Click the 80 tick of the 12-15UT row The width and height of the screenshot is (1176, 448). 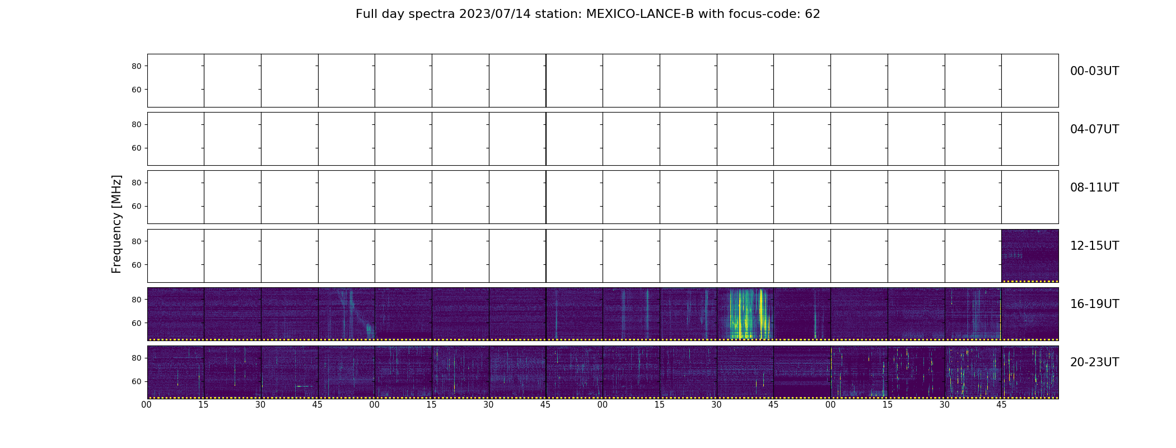tap(136, 241)
